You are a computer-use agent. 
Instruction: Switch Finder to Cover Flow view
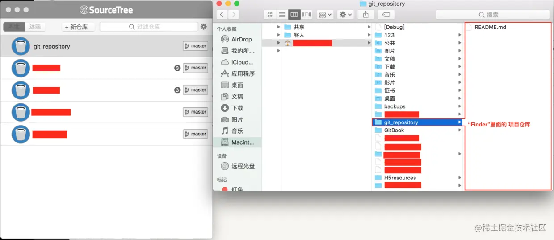tap(306, 15)
